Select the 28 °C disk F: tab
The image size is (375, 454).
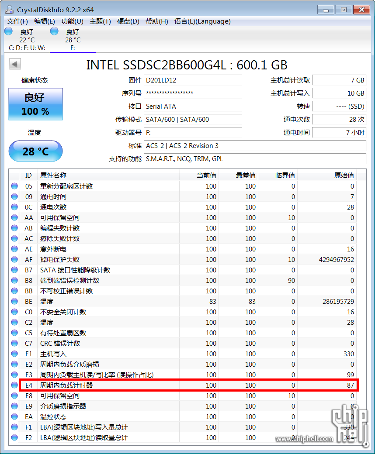pyautogui.click(x=73, y=40)
